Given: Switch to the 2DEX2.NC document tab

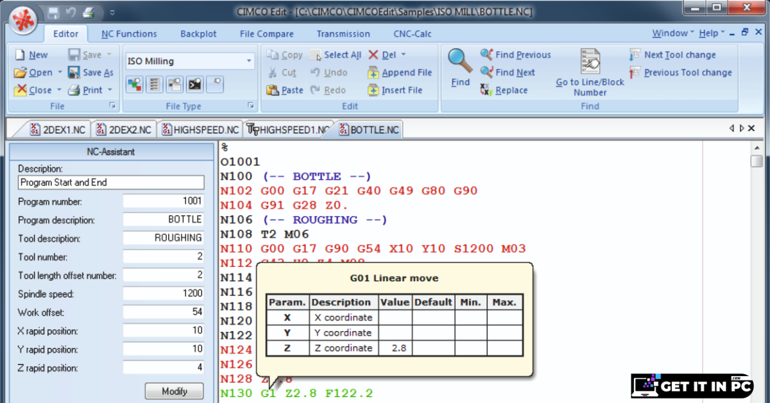Looking at the screenshot, I should [x=123, y=130].
